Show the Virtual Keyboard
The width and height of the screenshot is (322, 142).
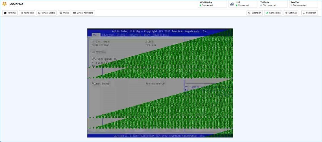pyautogui.click(x=83, y=13)
